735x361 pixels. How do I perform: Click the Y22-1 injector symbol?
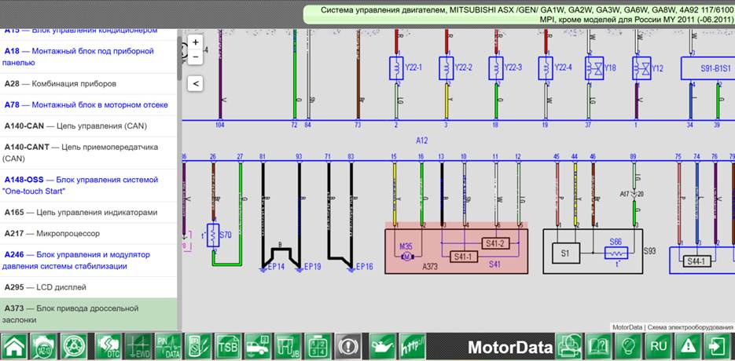click(396, 68)
